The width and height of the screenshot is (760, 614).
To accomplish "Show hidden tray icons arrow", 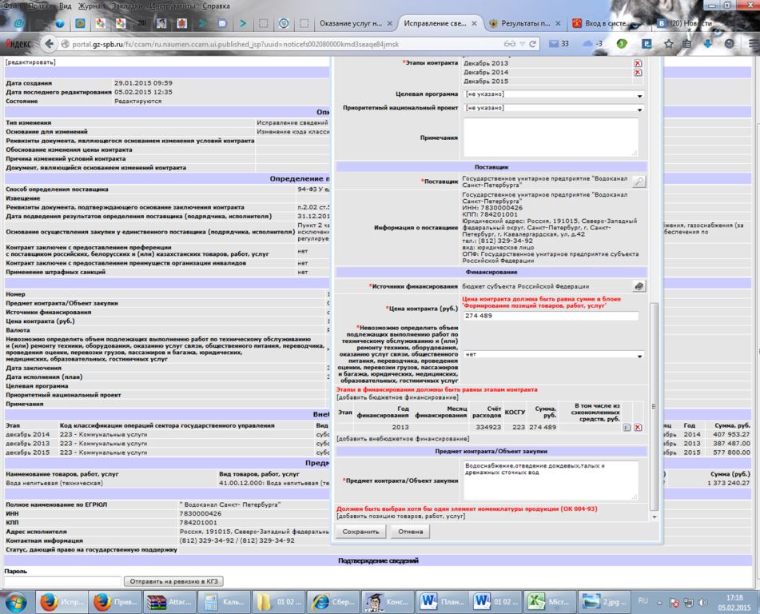I will 659,603.
